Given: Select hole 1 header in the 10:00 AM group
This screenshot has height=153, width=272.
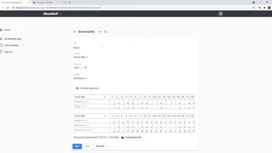Looking at the screenshot, I should (x=112, y=97).
